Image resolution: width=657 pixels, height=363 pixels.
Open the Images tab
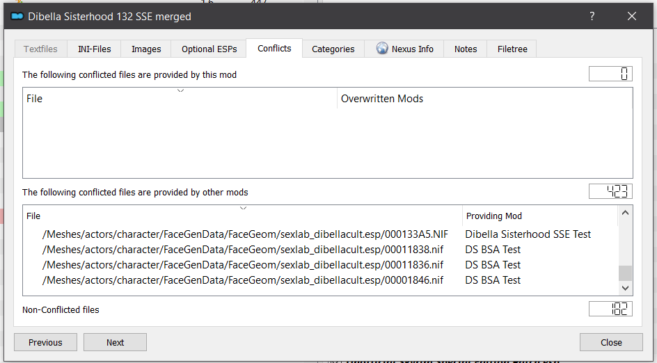[x=146, y=49]
